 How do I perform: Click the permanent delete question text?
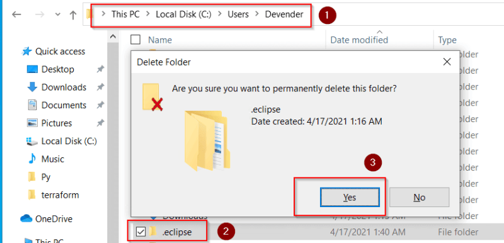tap(284, 89)
